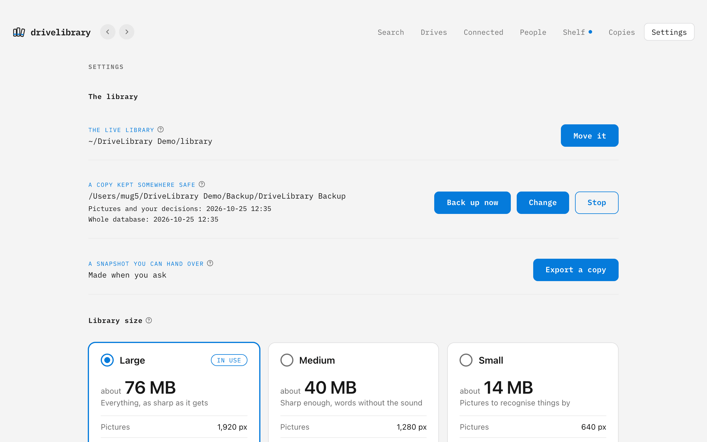Click the drivelibrary books logo icon
The height and width of the screenshot is (442, 707).
point(19,32)
